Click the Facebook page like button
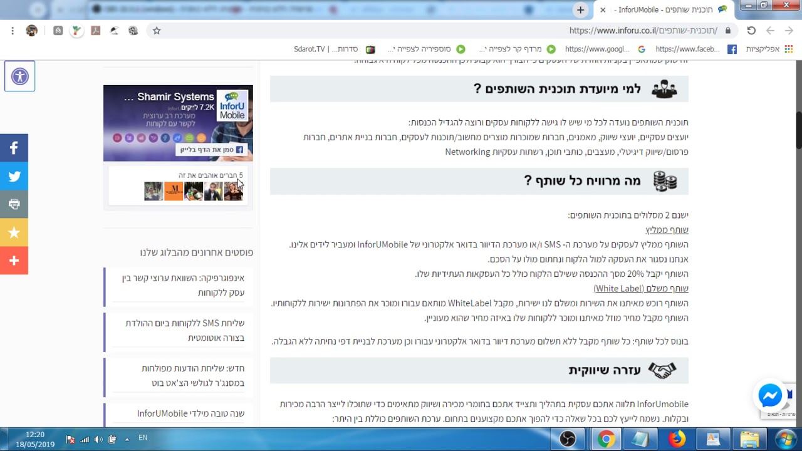The height and width of the screenshot is (451, 802). click(x=211, y=150)
